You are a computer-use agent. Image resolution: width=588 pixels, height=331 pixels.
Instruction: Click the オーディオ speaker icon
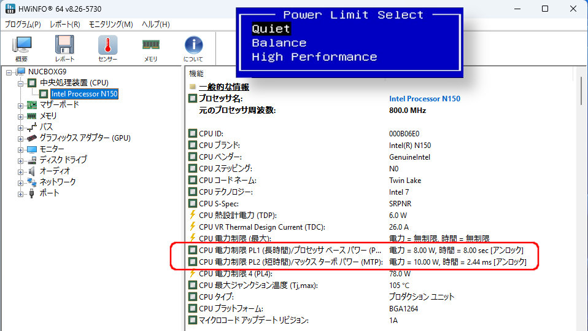(x=32, y=171)
